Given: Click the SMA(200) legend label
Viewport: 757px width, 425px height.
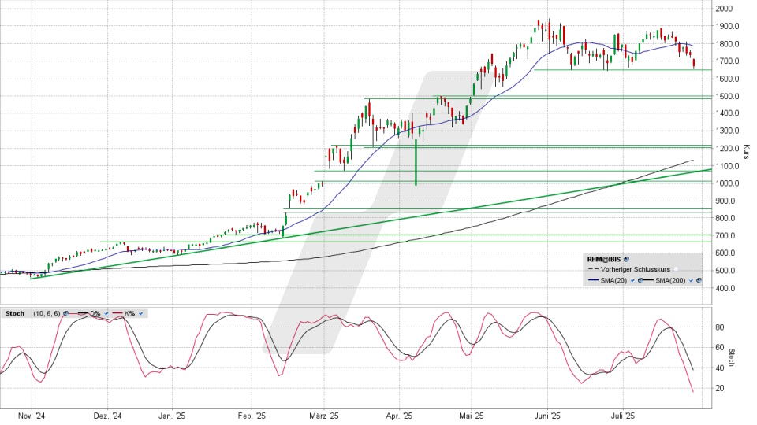Looking at the screenshot, I should point(670,280).
